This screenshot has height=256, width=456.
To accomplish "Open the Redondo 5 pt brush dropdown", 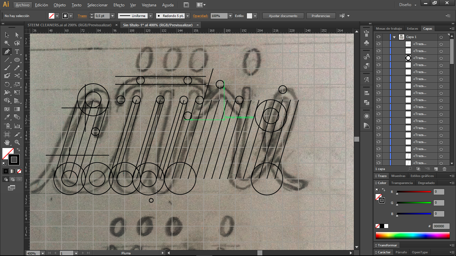I will tap(188, 16).
